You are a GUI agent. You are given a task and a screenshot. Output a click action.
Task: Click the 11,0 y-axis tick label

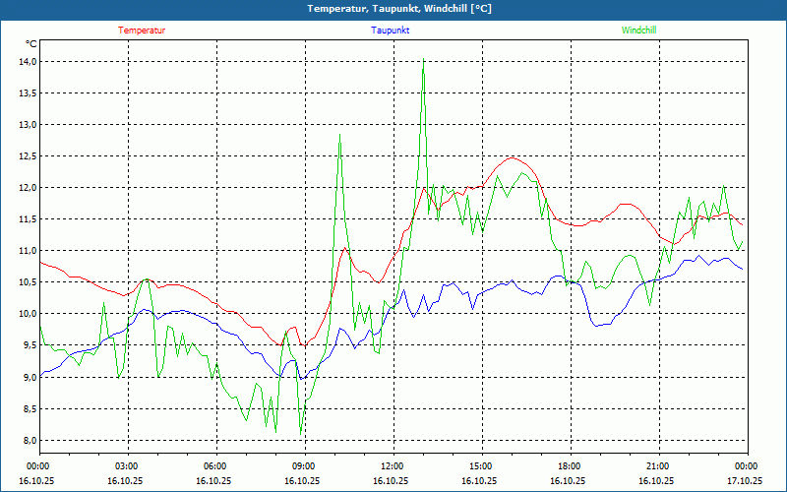(x=27, y=251)
